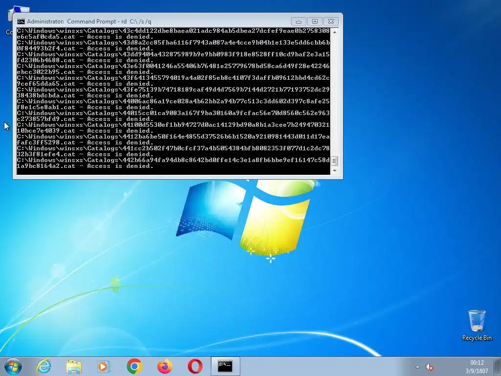
Task: Maximize the Command Prompt window
Action: click(x=315, y=22)
